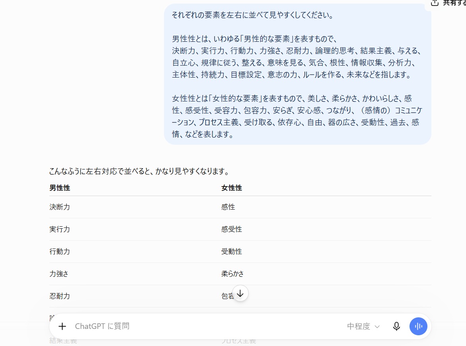Click the 実行力 table cell
This screenshot has width=466, height=346.
(x=60, y=229)
